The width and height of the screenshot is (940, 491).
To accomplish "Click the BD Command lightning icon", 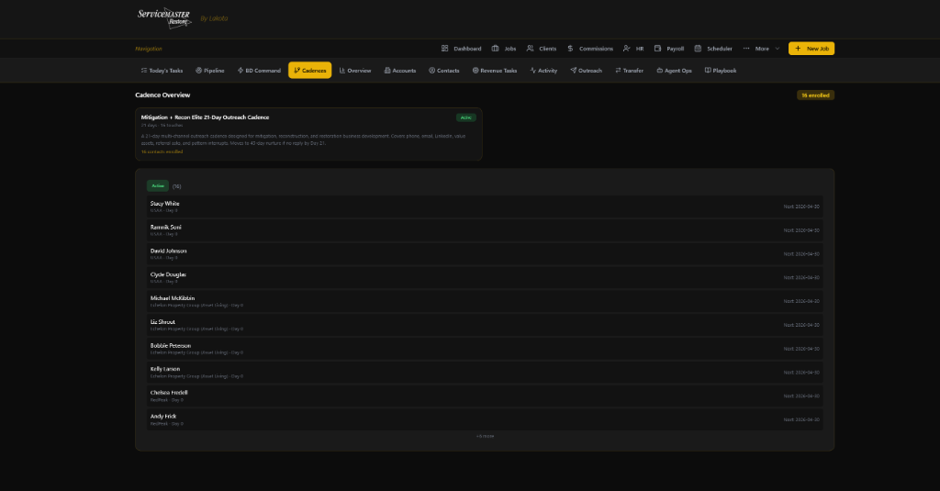I will 241,70.
